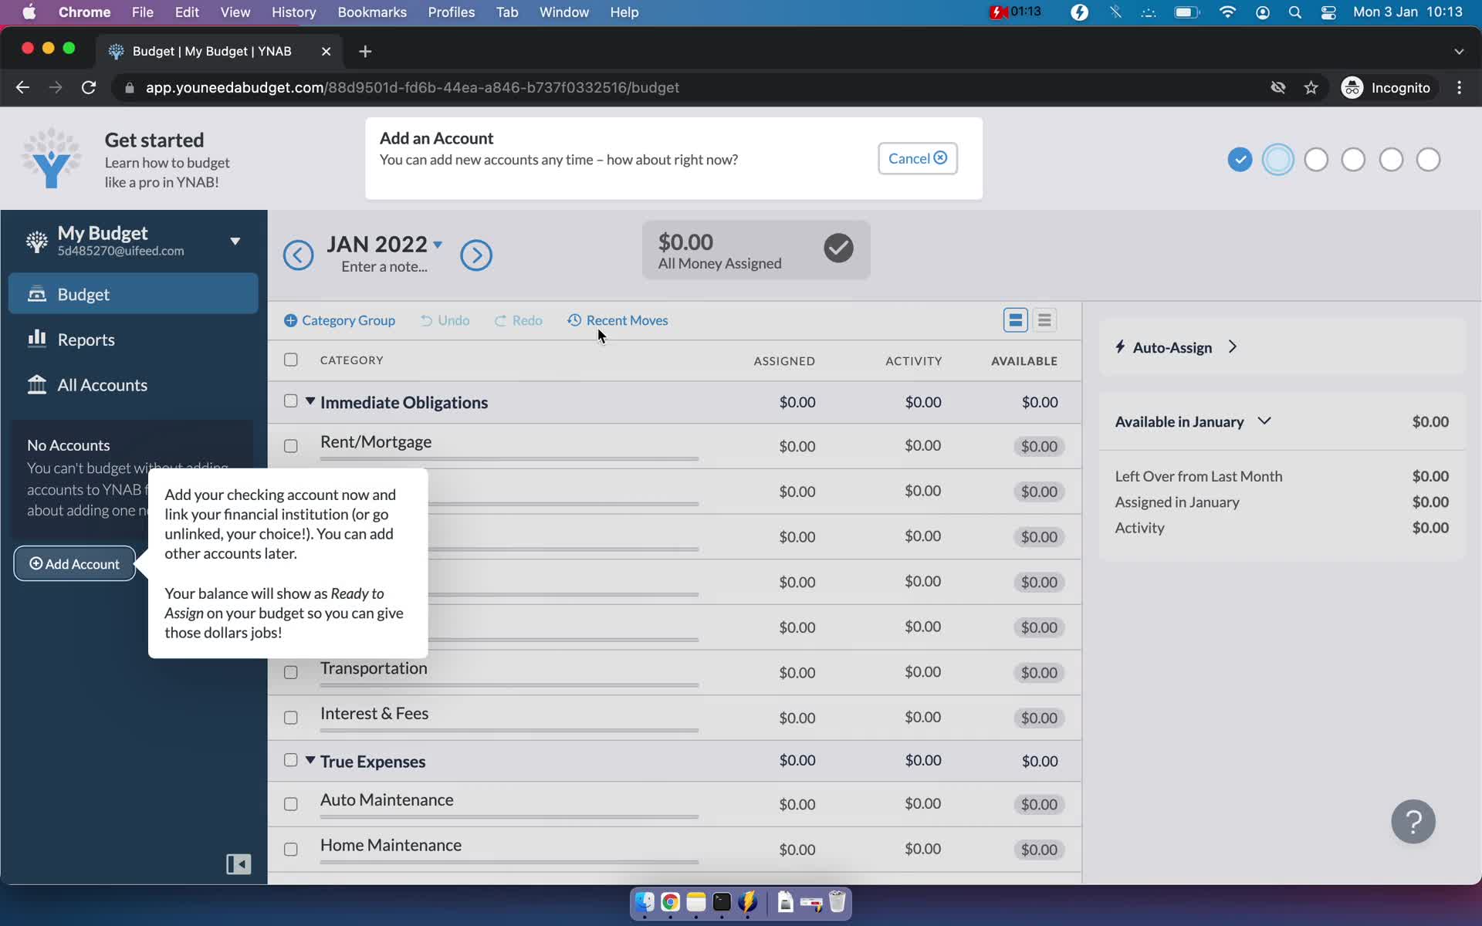This screenshot has height=926, width=1482.
Task: Click the All Accounts icon in sidebar
Action: coord(37,384)
